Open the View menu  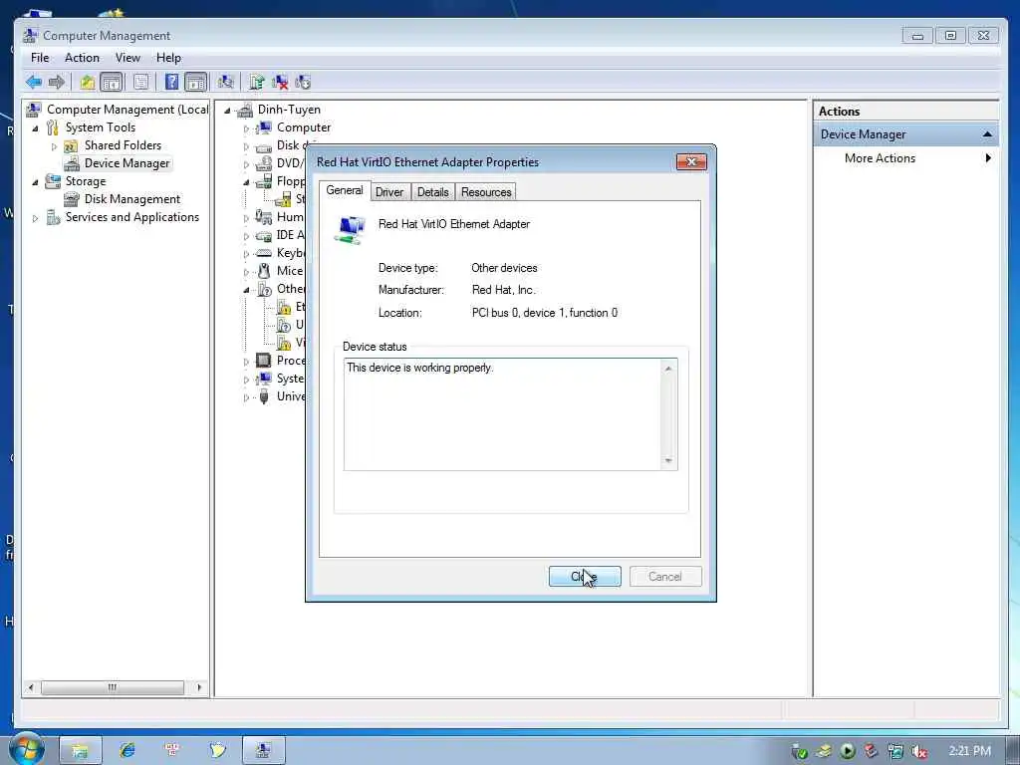[127, 58]
